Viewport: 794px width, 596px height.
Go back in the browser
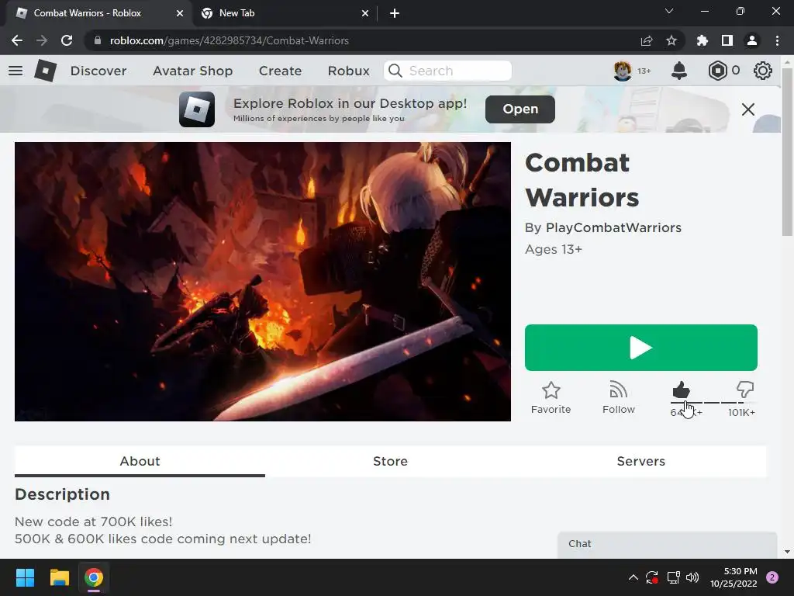pos(17,40)
